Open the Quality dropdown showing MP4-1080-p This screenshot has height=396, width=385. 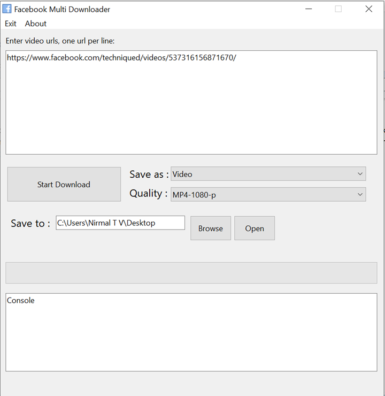(268, 194)
